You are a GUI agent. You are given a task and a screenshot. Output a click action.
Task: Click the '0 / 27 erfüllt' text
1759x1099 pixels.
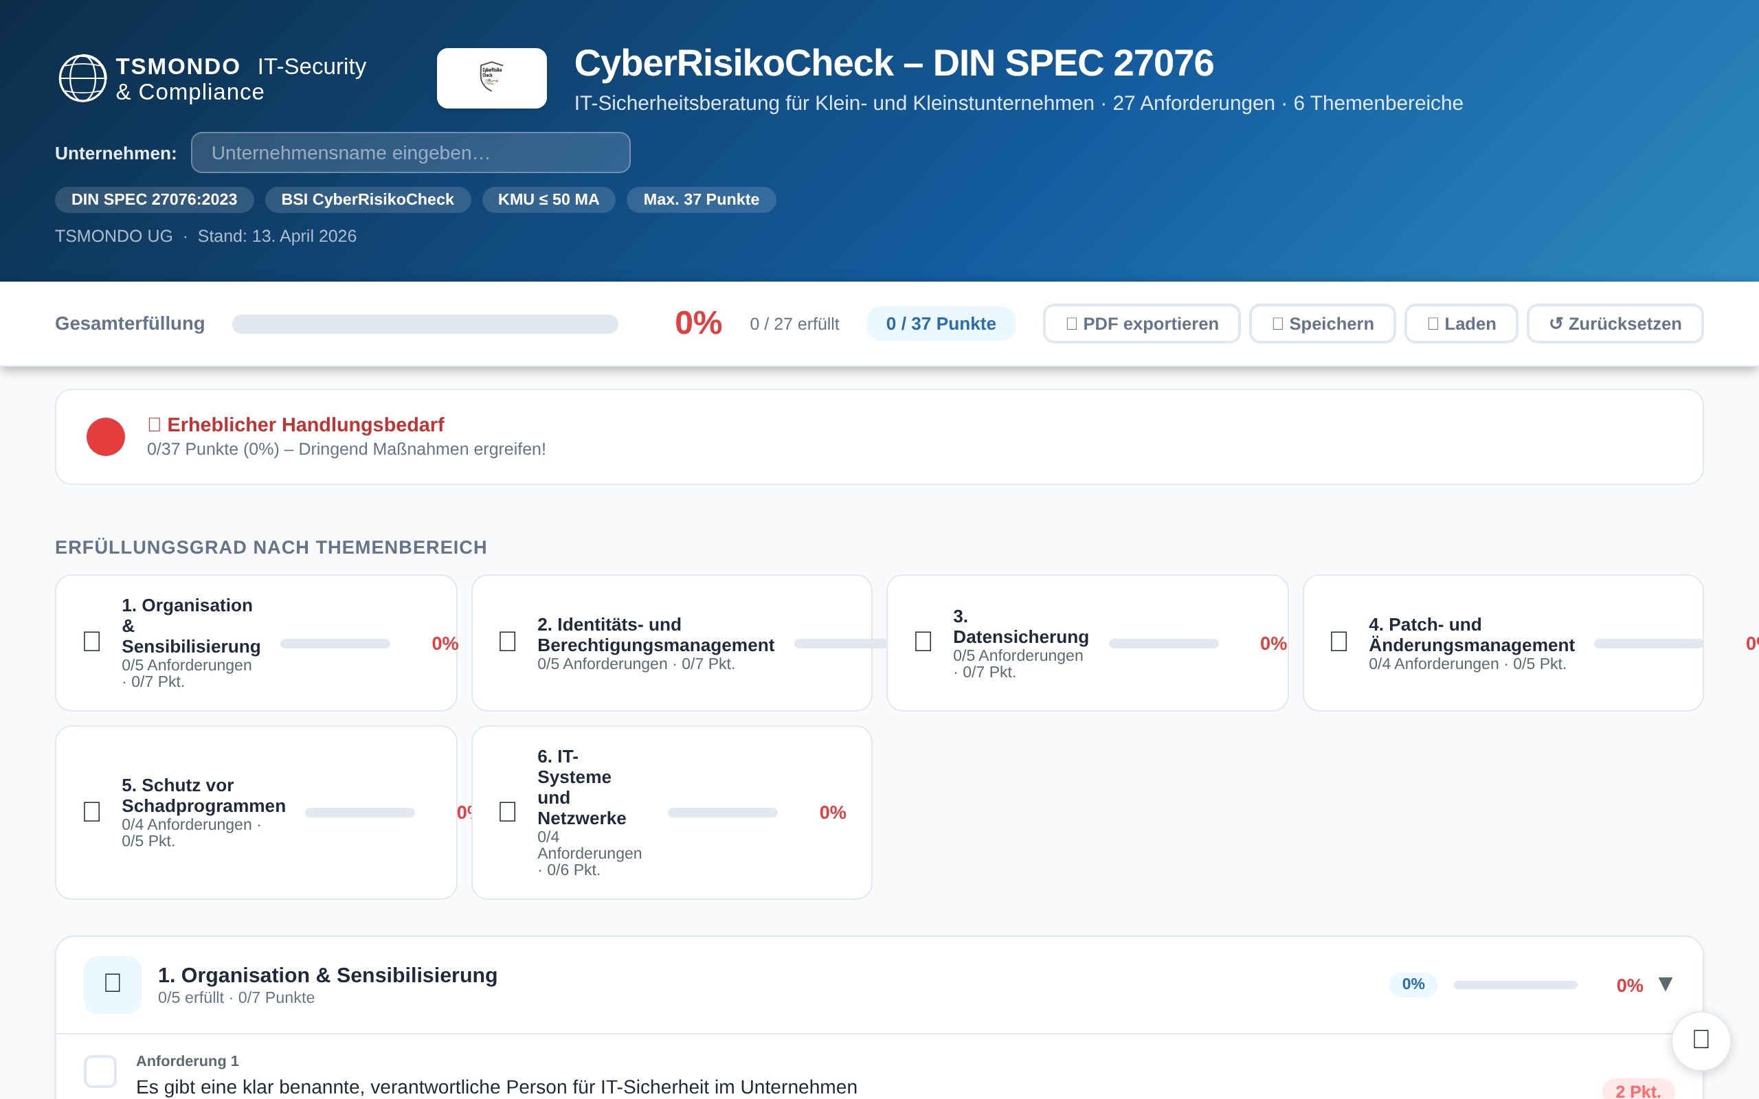794,324
